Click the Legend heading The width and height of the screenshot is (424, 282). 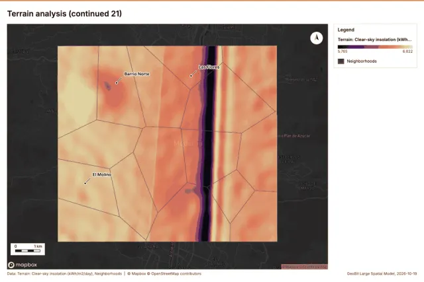pyautogui.click(x=346, y=30)
